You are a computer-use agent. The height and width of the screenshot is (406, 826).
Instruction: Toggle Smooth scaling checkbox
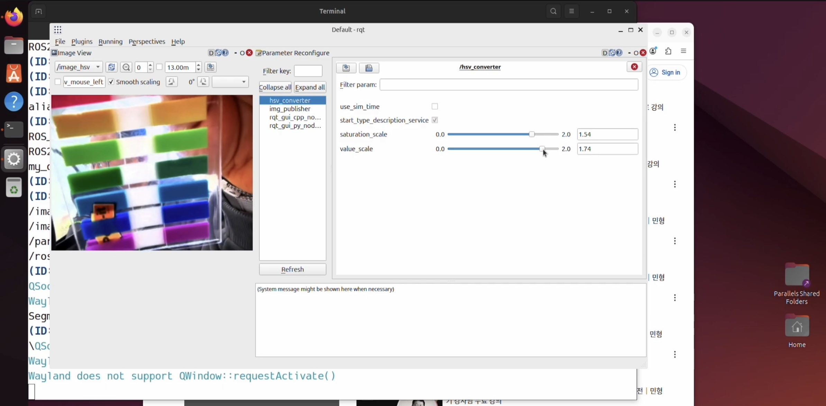(x=111, y=82)
